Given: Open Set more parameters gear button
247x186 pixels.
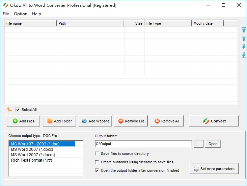Looking at the screenshot, I should 214,169.
